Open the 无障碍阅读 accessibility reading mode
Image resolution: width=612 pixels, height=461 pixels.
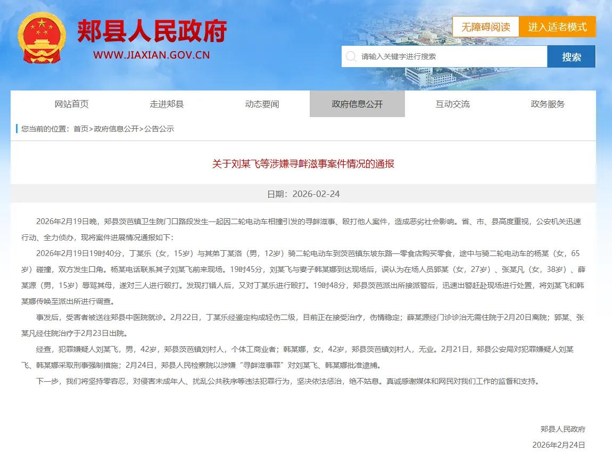(486, 27)
